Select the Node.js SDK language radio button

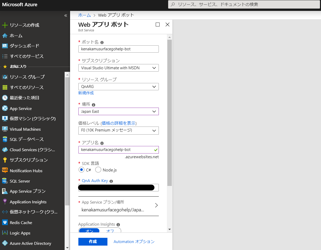click(x=98, y=170)
